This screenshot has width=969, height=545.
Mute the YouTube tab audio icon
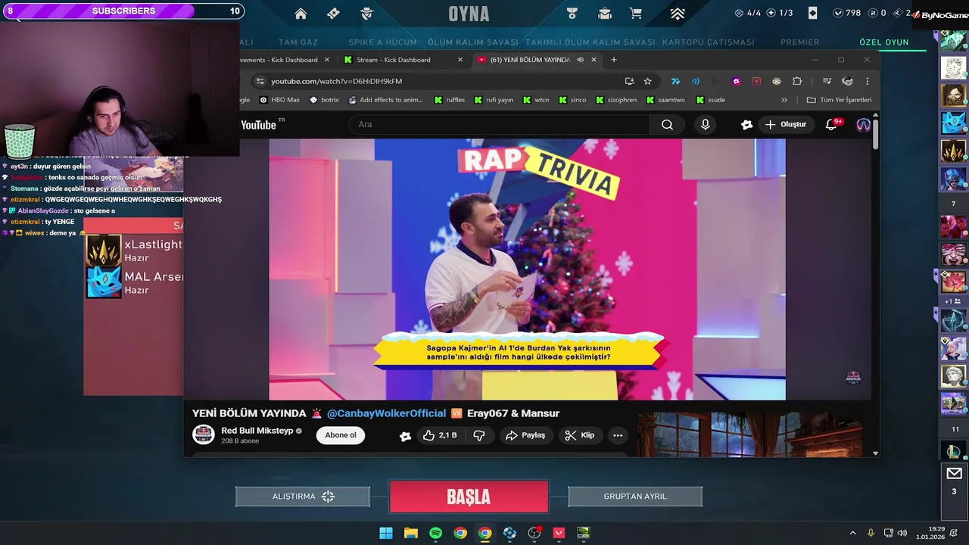(580, 60)
